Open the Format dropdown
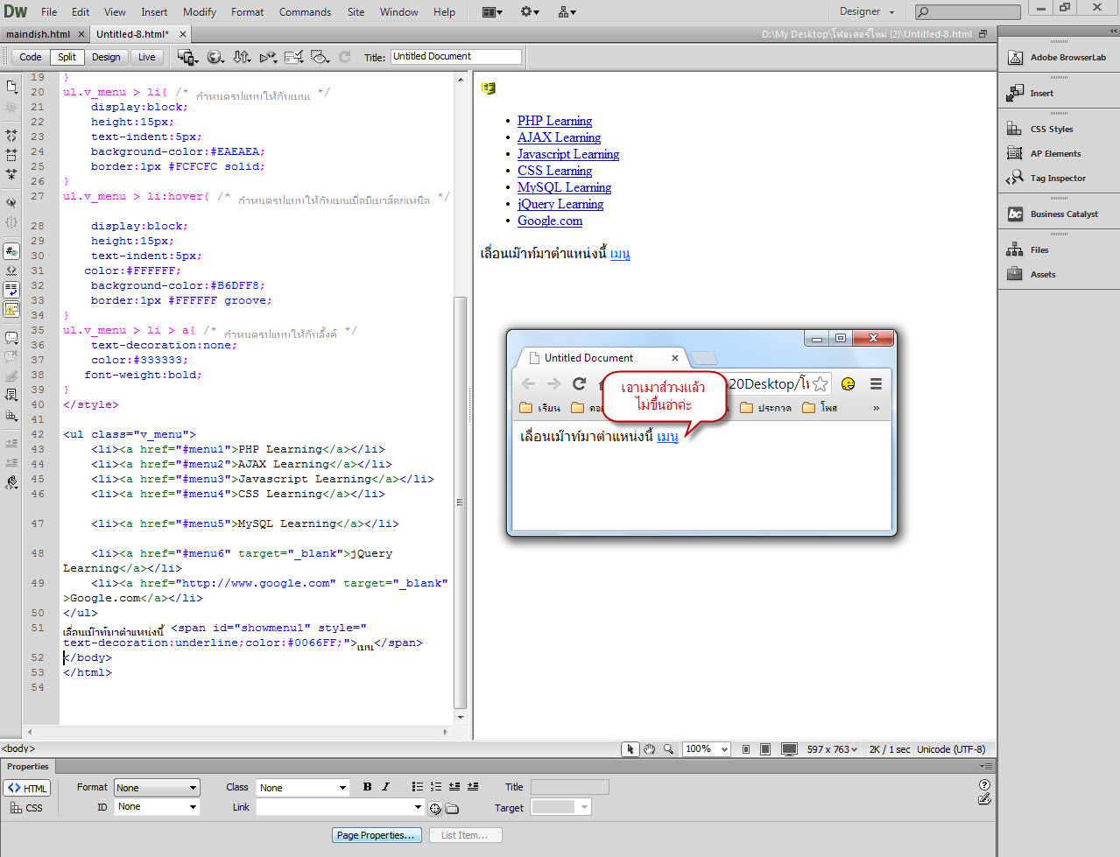This screenshot has width=1120, height=857. pyautogui.click(x=158, y=788)
